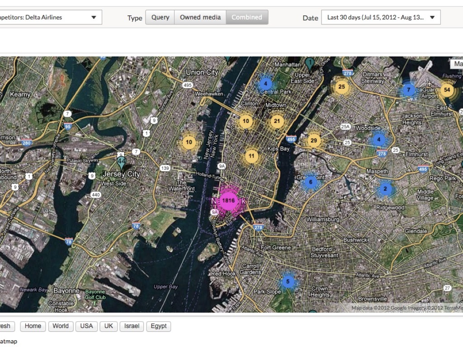Click the blue 7 cluster marker

408,90
